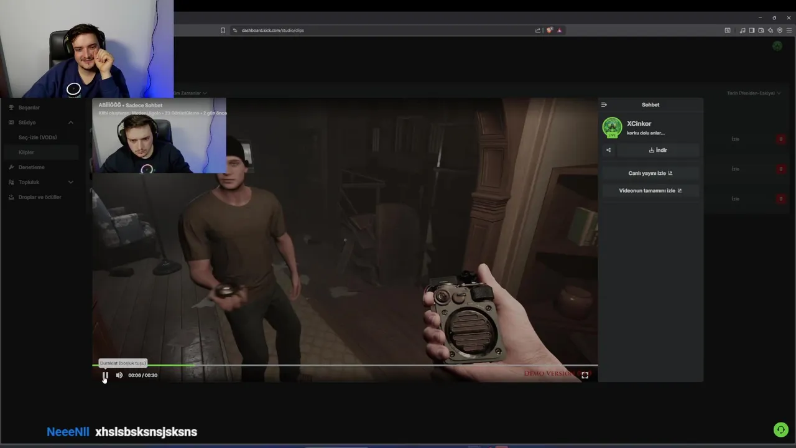
Task: Open the Brave Wallet icon
Action: click(x=761, y=30)
